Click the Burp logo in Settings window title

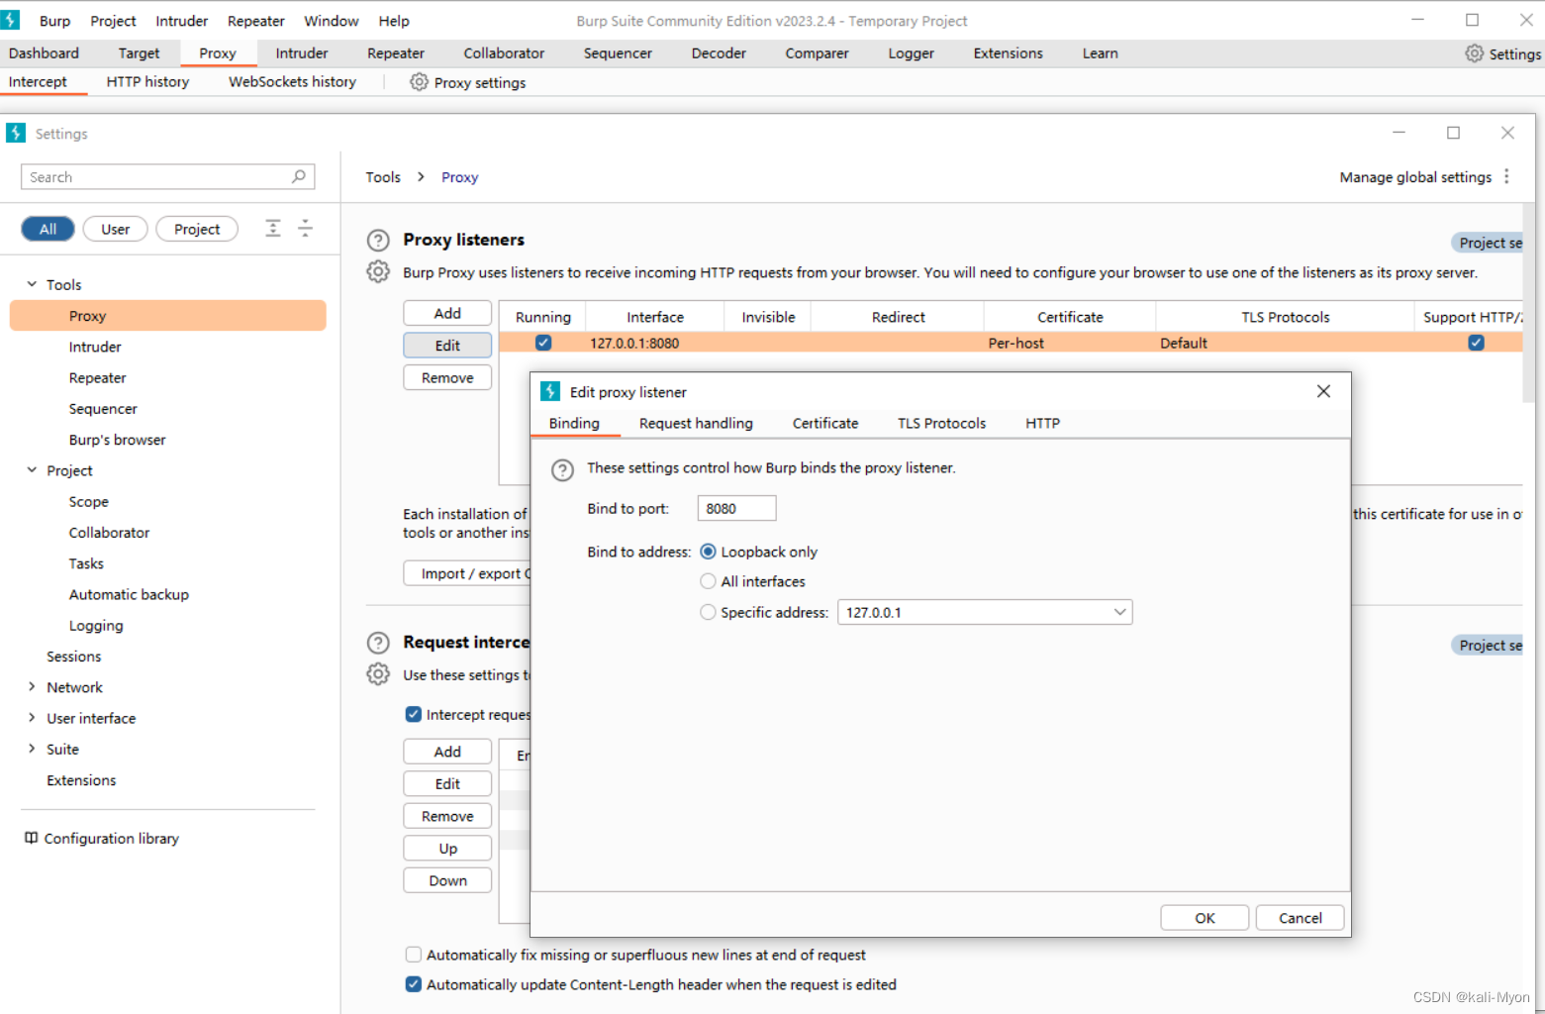pyautogui.click(x=16, y=133)
